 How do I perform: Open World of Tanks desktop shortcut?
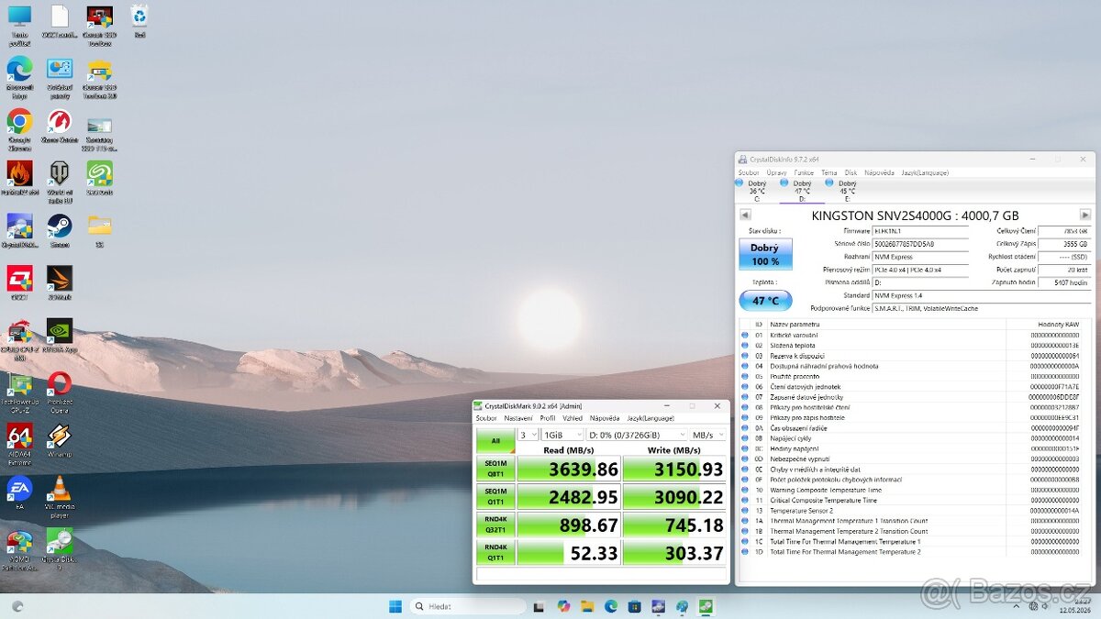pos(60,182)
